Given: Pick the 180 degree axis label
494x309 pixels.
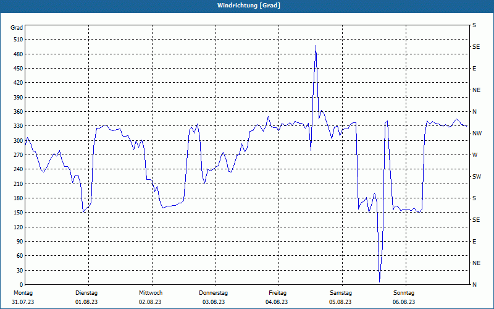Looking at the screenshot, I should [19, 198].
